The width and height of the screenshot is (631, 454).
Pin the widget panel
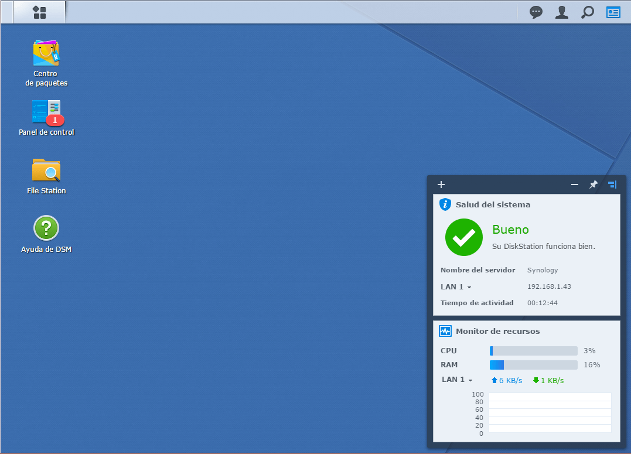pyautogui.click(x=594, y=185)
